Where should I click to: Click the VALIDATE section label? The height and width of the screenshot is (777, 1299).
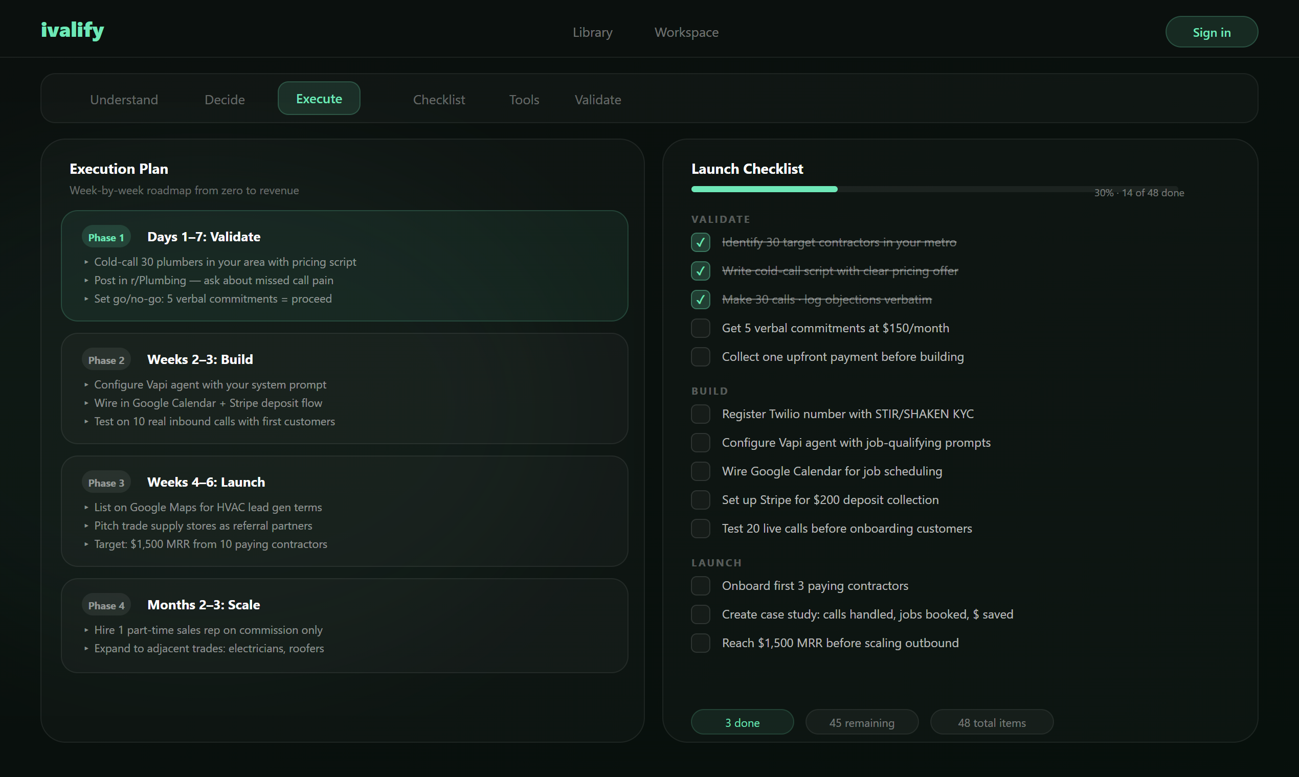(721, 219)
